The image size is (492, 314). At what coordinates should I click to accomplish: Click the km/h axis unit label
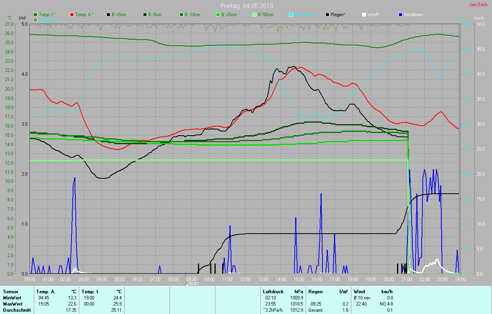[479, 18]
